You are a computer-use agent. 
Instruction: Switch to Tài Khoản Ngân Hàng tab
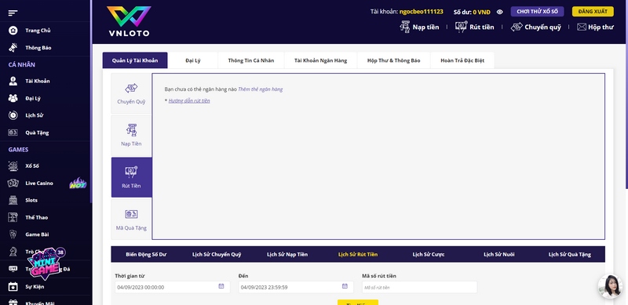coord(320,60)
